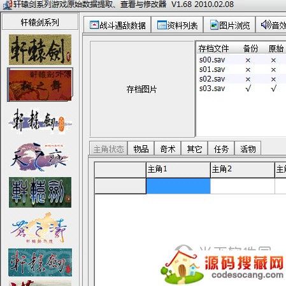
Task: Click the 备份 column header
Action: click(250, 48)
